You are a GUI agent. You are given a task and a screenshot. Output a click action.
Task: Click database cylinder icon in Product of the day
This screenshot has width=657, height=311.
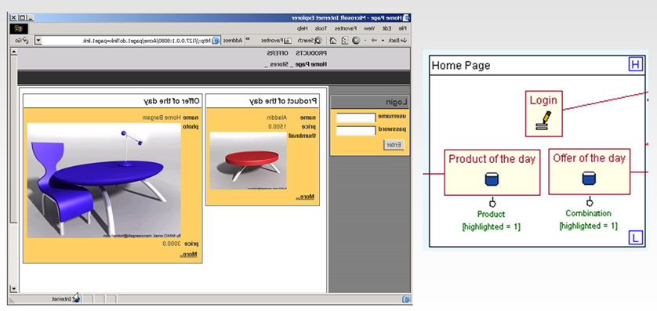click(492, 179)
